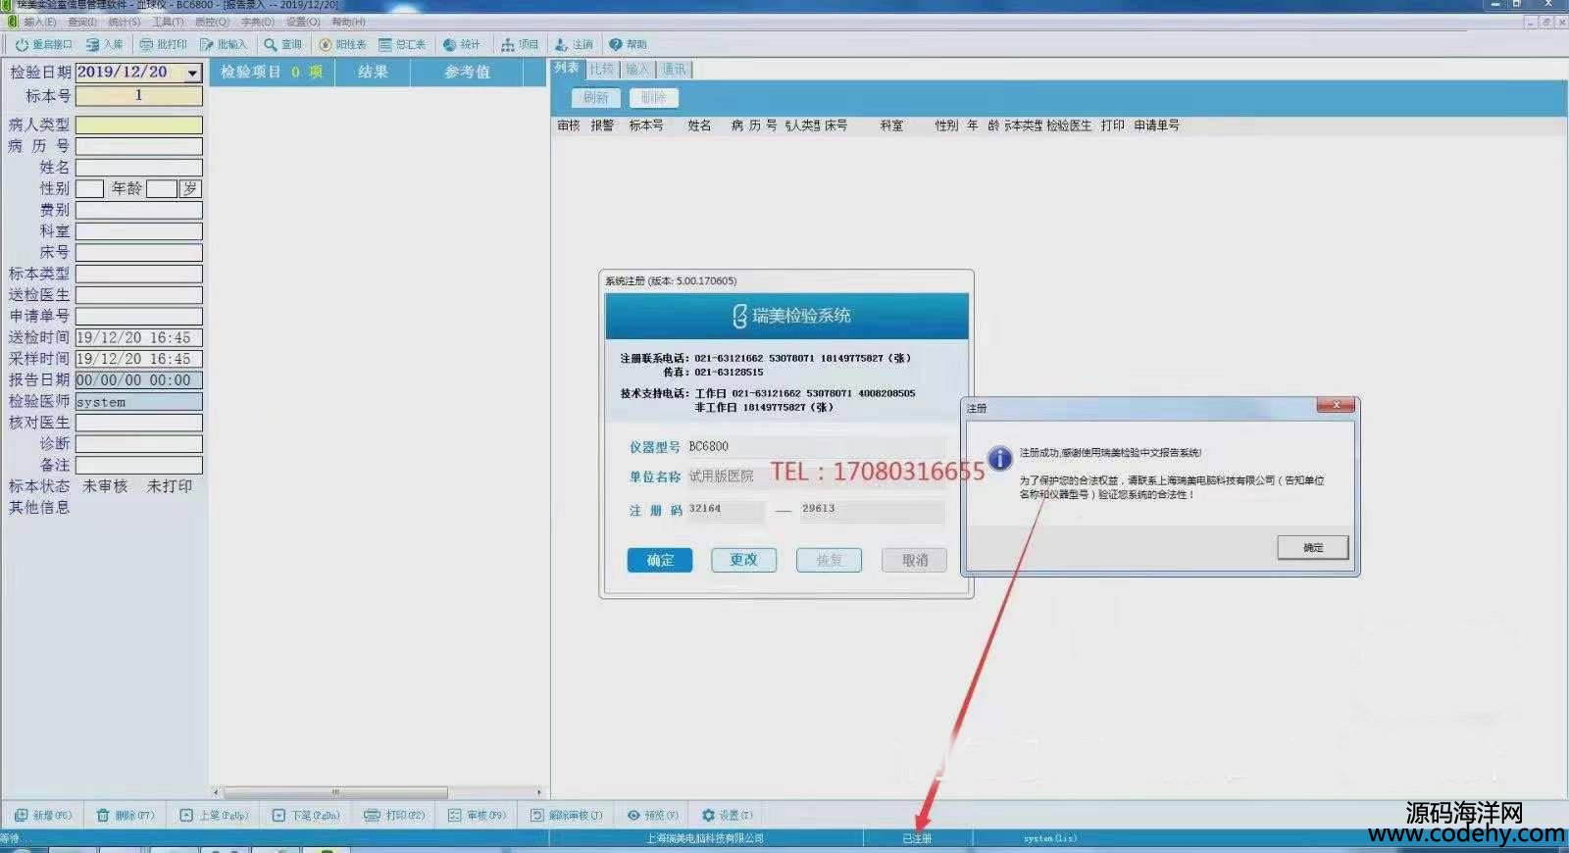Open the 字典(D) menu
The width and height of the screenshot is (1569, 853).
pos(258,22)
